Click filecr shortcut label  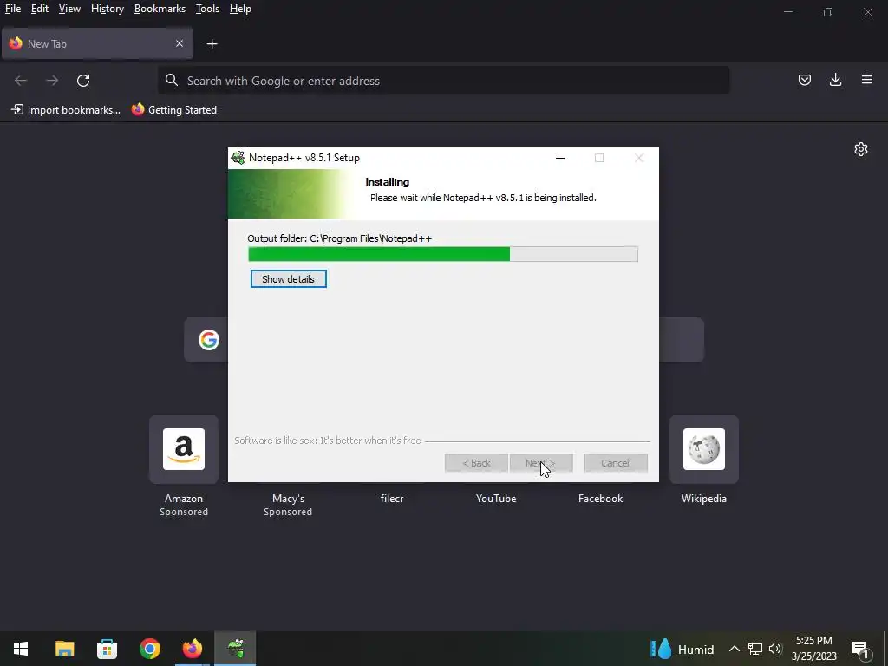click(392, 499)
